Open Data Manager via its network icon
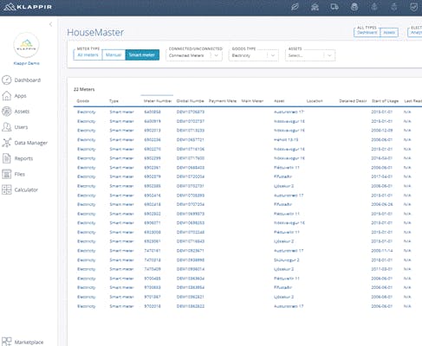Screen dimensions: 422x346 [7, 143]
